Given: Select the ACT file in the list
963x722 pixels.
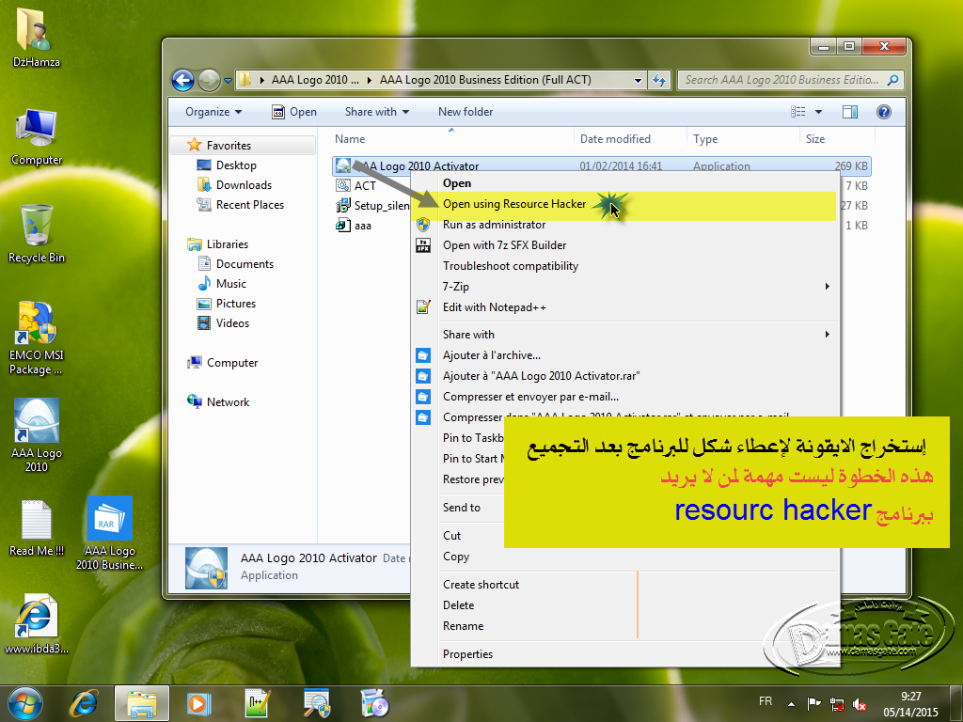Looking at the screenshot, I should tap(365, 185).
